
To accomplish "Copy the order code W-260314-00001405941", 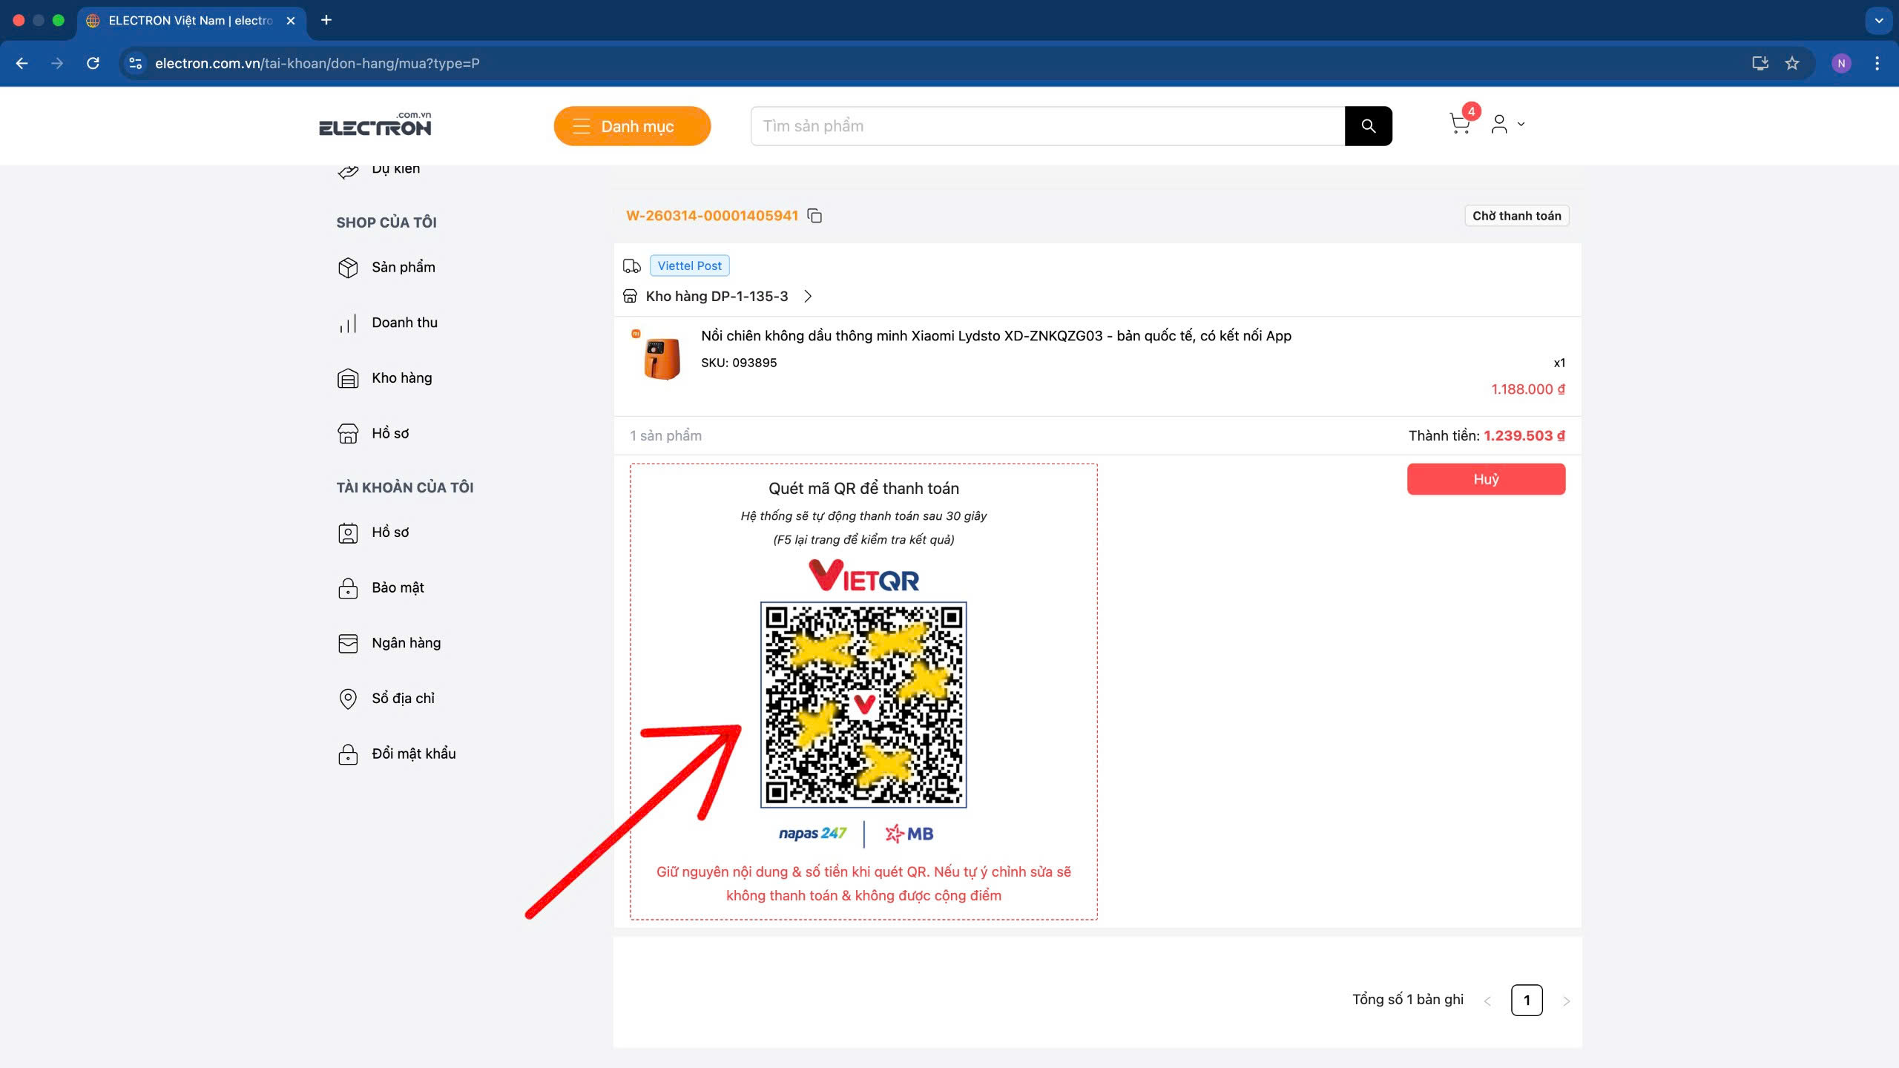I will pyautogui.click(x=814, y=216).
